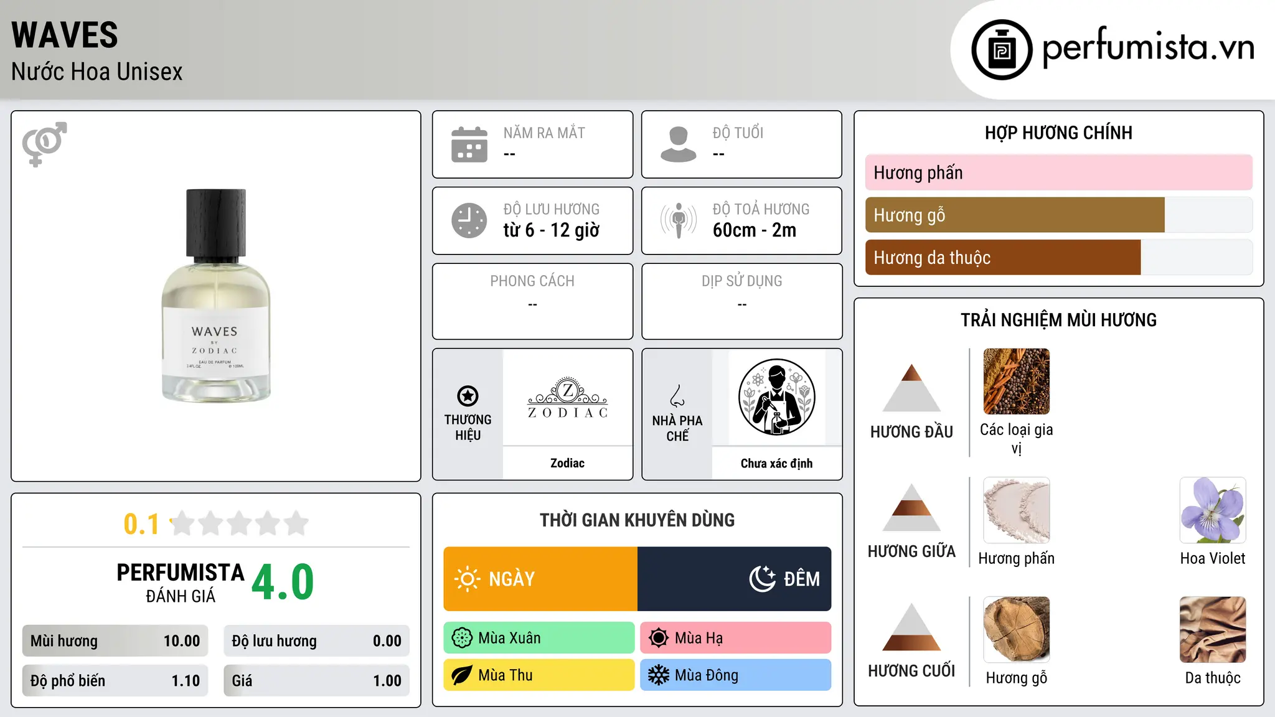Click the perfumer illustration icon

776,397
